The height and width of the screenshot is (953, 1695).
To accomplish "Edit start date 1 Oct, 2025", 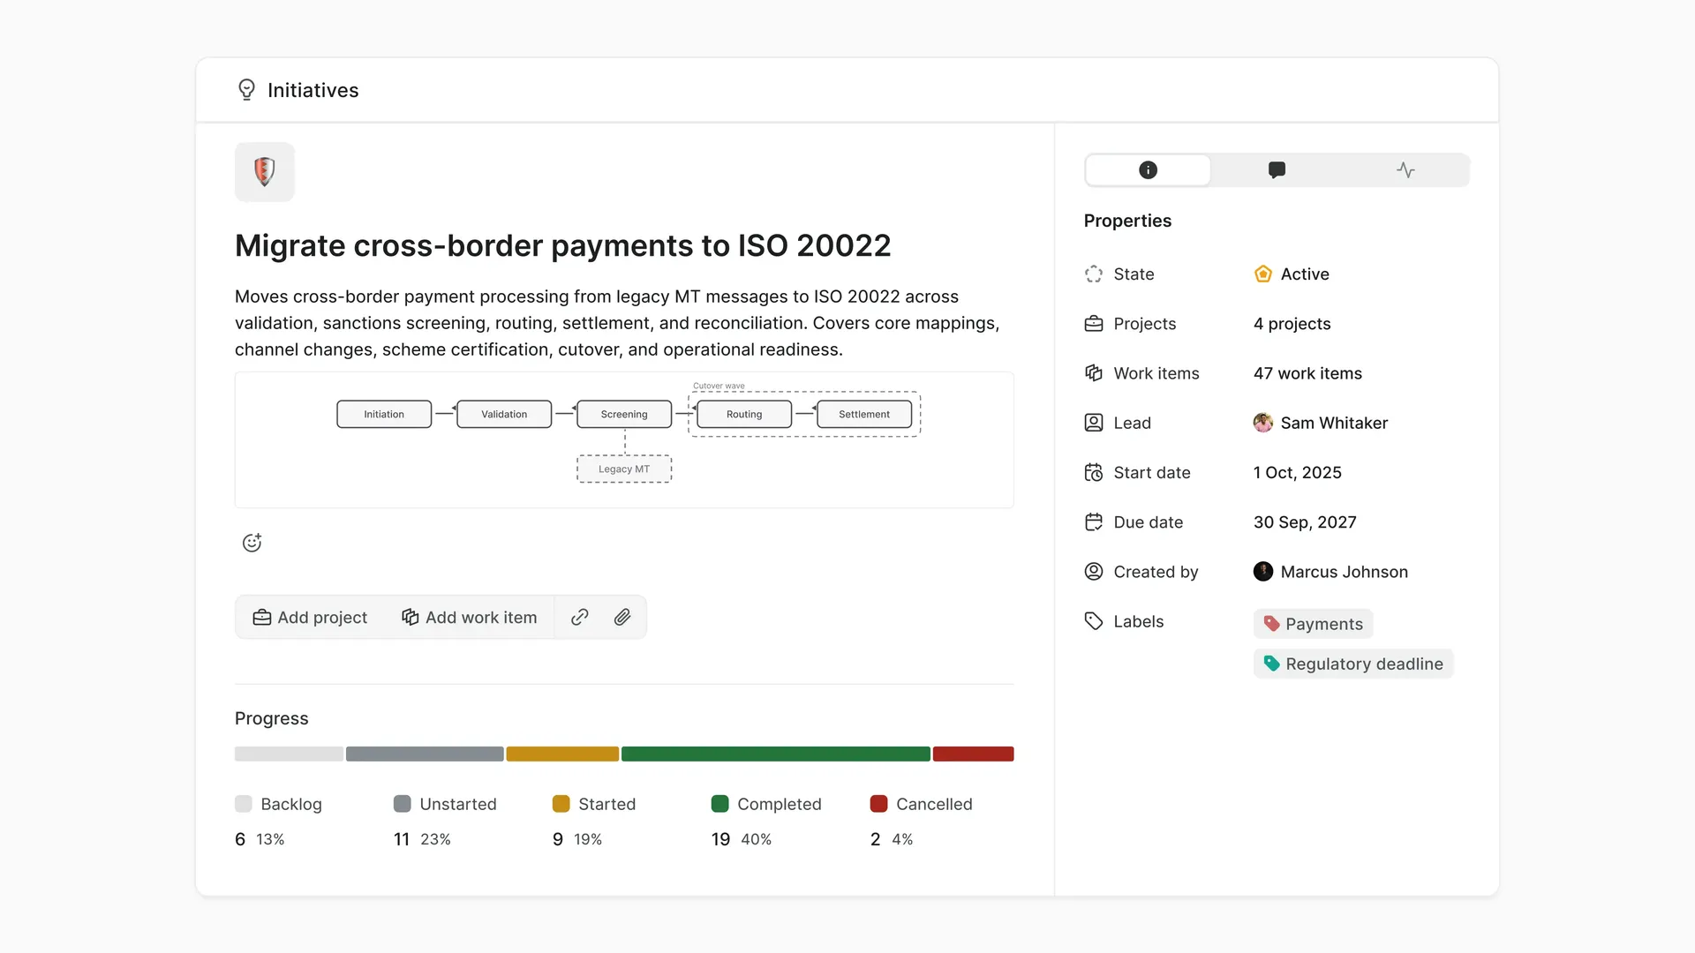I will [1297, 473].
